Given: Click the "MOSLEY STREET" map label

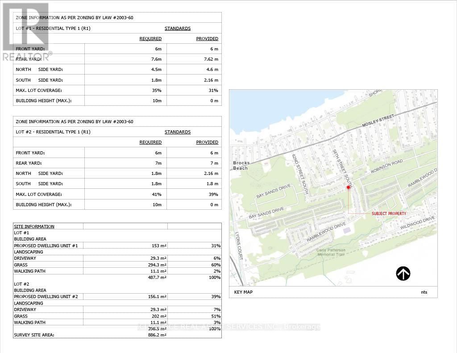Looking at the screenshot, I should [378, 120].
